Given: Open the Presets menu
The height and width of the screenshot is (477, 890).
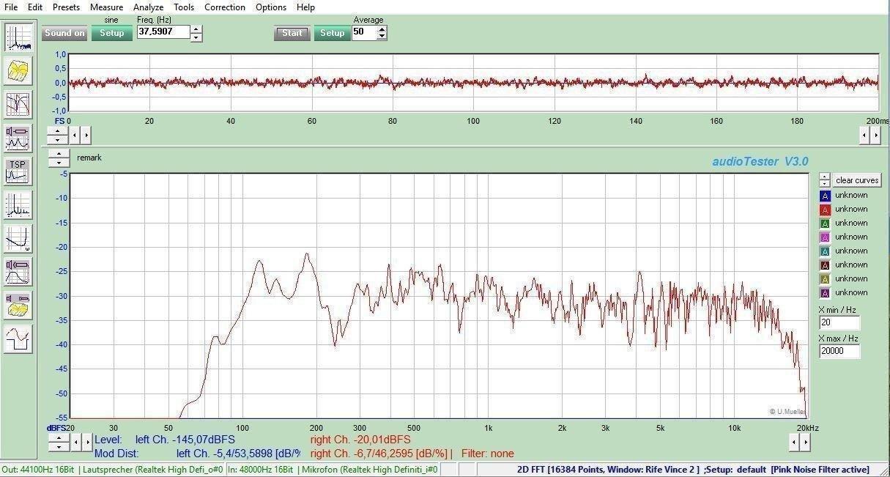Looking at the screenshot, I should point(66,7).
